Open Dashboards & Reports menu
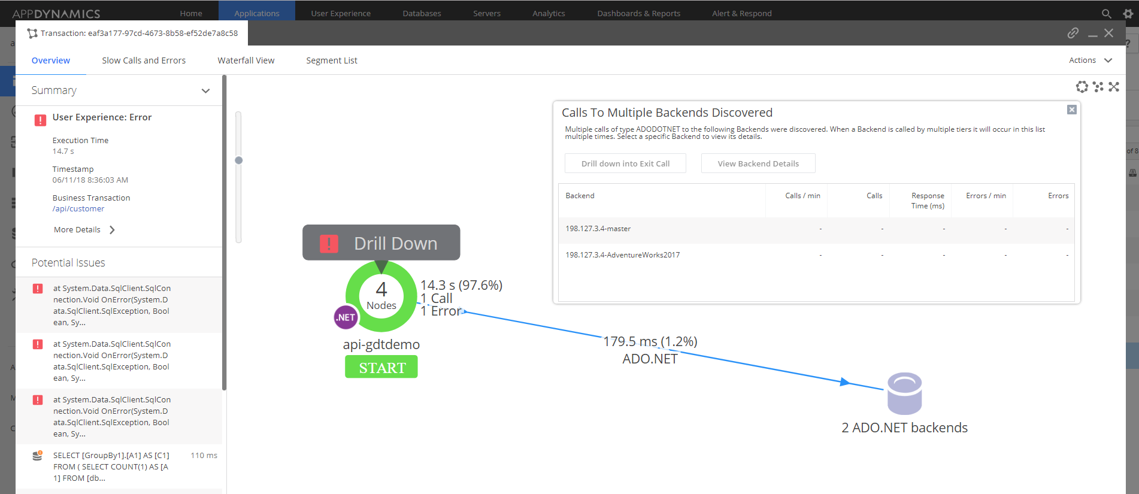1139x494 pixels. pyautogui.click(x=638, y=13)
